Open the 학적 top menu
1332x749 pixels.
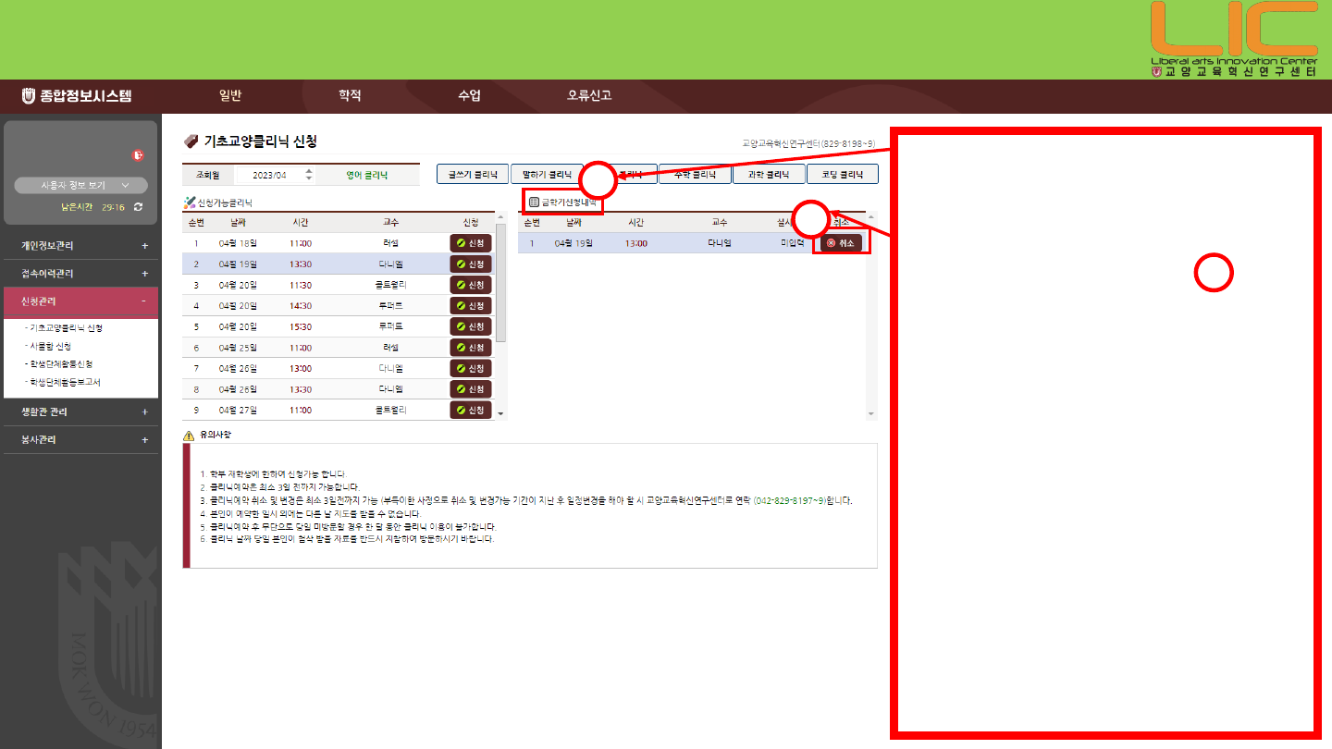(x=350, y=95)
